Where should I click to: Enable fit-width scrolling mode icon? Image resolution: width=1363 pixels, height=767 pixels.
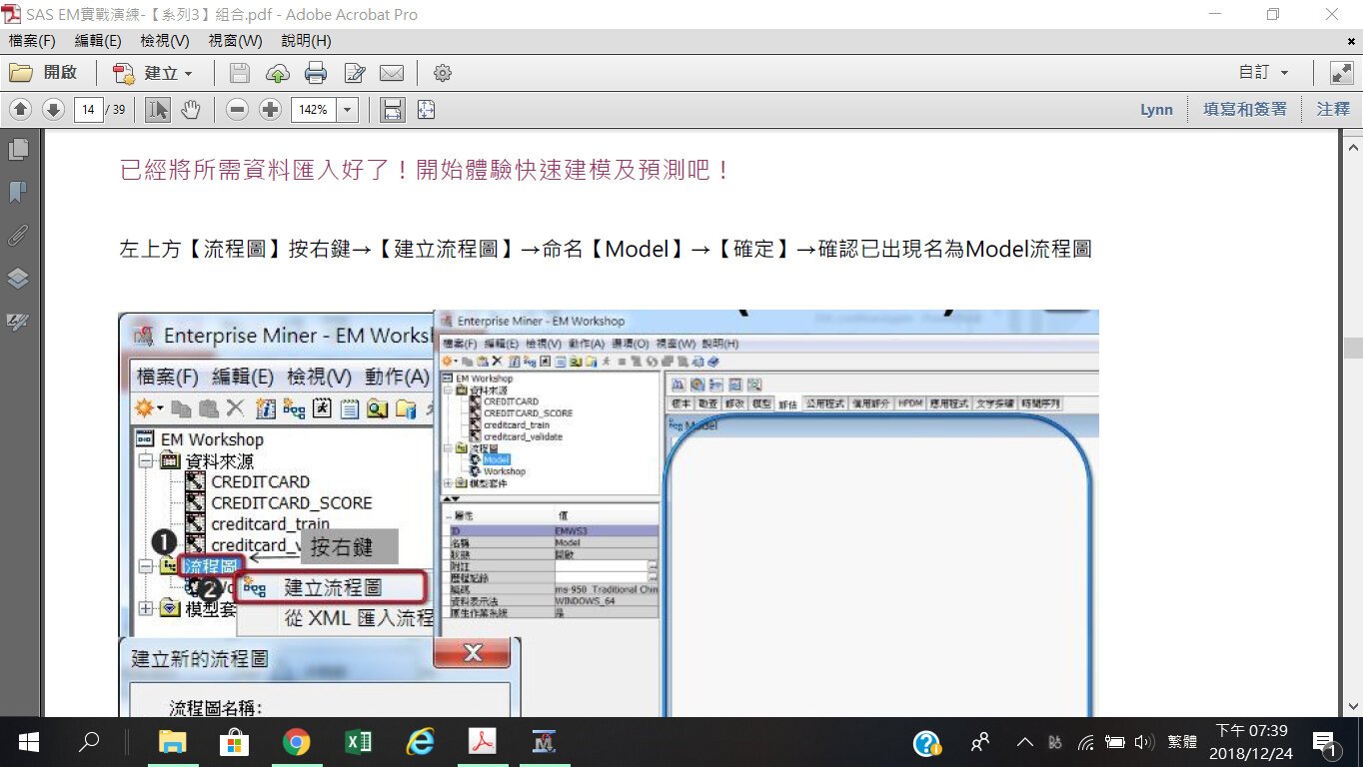point(393,110)
